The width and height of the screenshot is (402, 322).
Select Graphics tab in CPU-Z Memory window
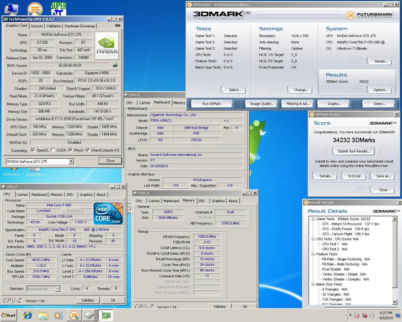218,201
